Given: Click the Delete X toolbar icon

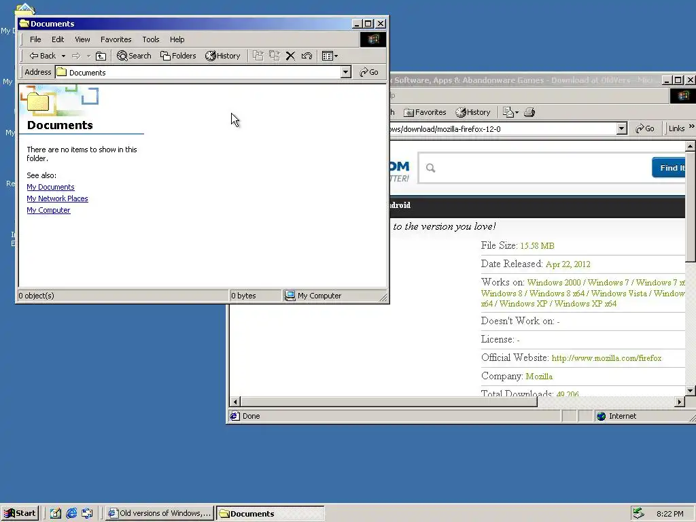Looking at the screenshot, I should (290, 56).
